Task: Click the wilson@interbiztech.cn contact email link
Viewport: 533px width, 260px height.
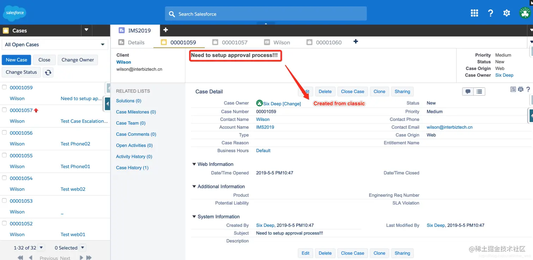Action: (x=449, y=127)
